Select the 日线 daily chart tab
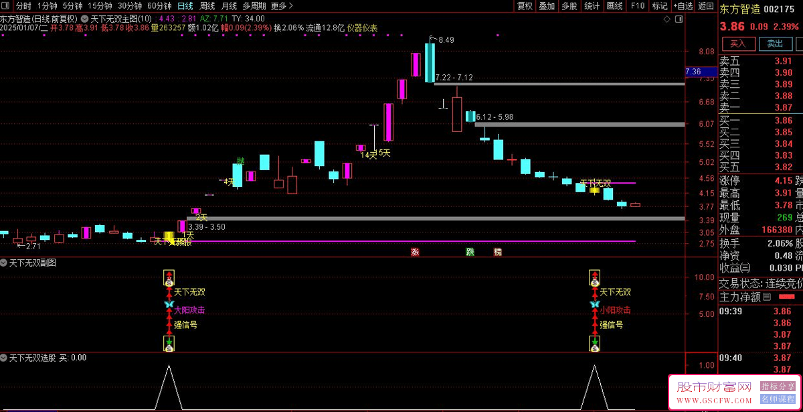The image size is (803, 412). tap(185, 6)
